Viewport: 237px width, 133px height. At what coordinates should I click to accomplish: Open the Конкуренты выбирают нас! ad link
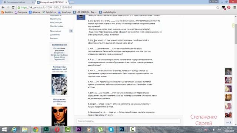click(59, 68)
